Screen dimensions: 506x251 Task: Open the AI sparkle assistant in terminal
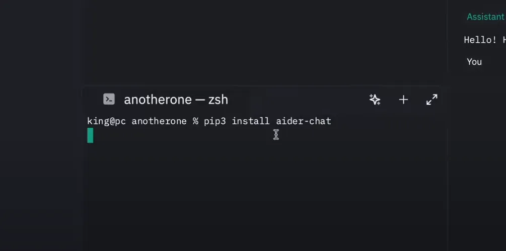pyautogui.click(x=375, y=100)
